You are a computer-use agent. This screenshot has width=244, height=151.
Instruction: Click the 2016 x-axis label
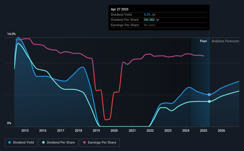[43, 130]
